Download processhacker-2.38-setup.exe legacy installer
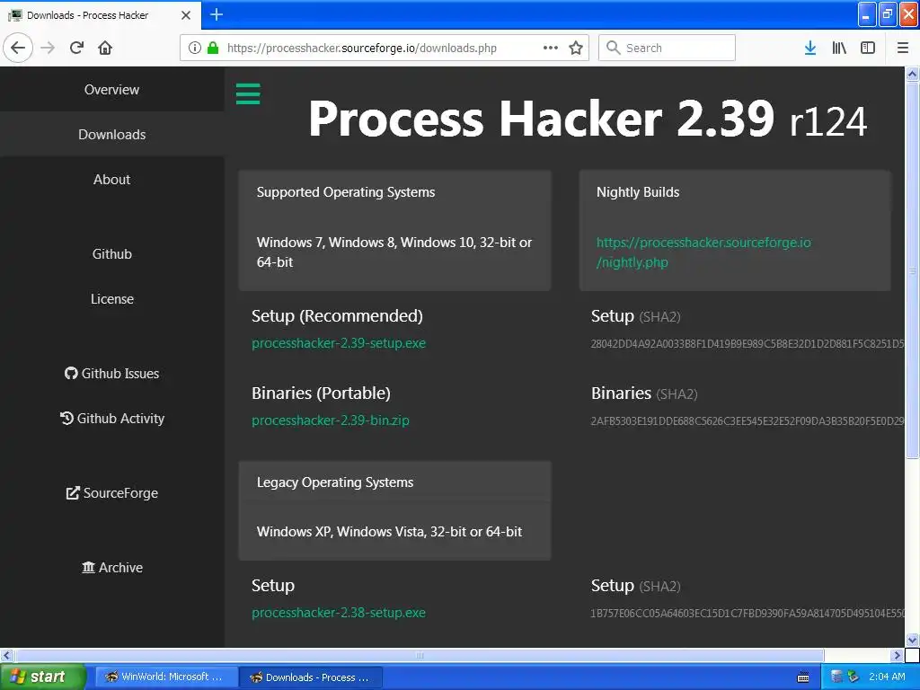920x690 pixels. [x=339, y=613]
